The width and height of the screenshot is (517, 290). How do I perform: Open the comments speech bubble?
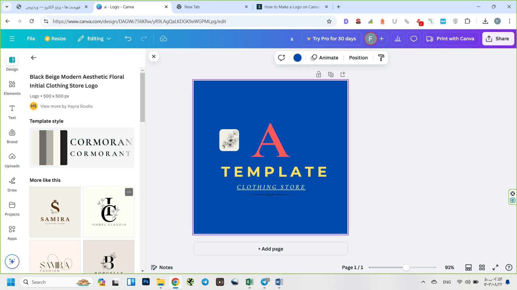[x=414, y=39]
